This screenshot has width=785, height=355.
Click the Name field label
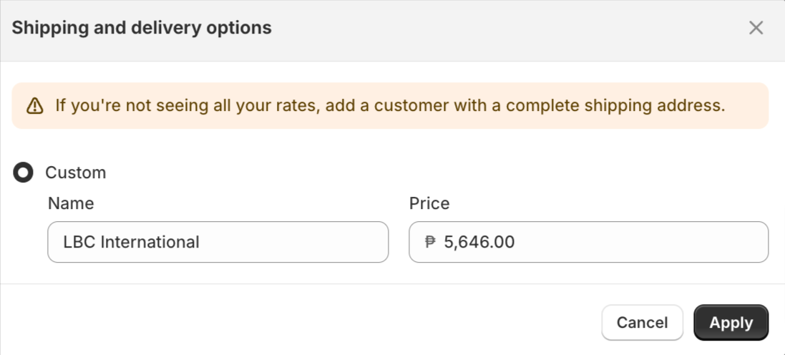71,203
